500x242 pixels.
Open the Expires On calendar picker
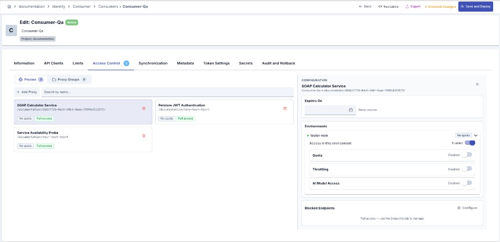(x=351, y=110)
